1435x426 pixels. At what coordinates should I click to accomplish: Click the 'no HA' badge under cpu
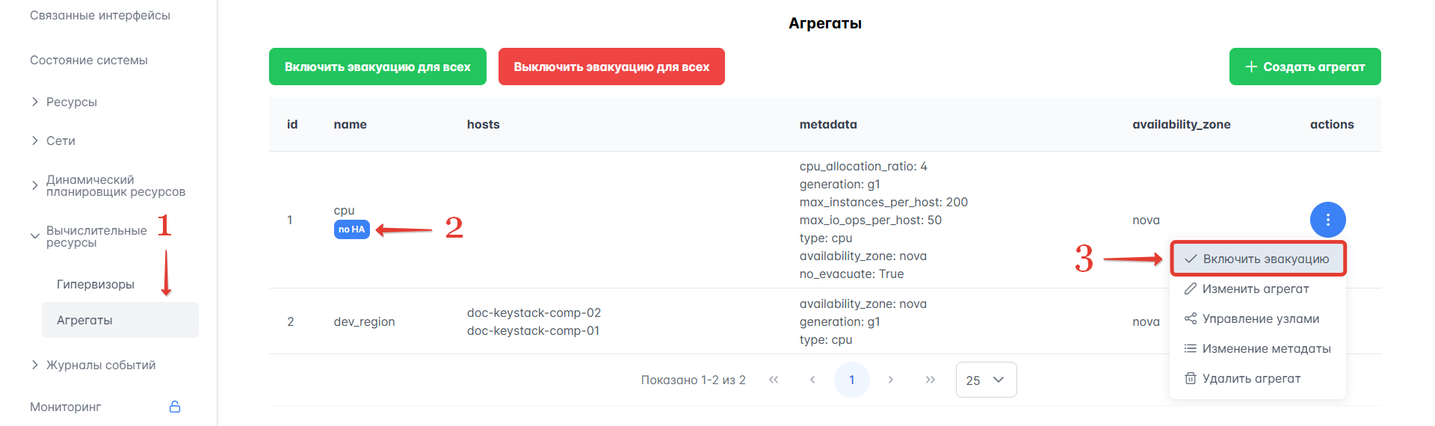pyautogui.click(x=351, y=229)
